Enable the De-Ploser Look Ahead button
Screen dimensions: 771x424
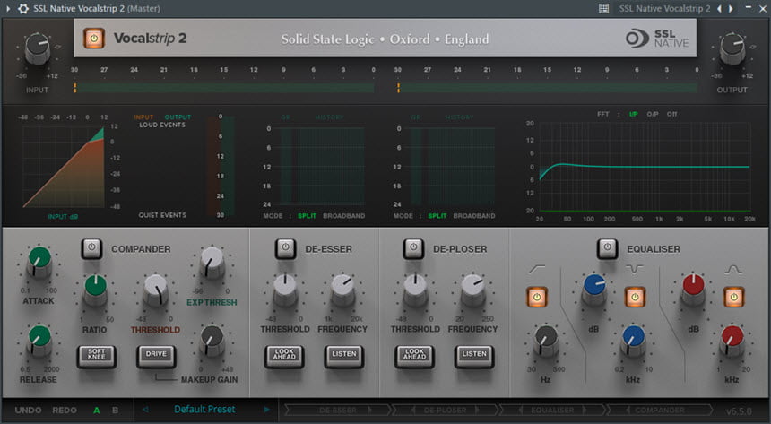tap(414, 356)
